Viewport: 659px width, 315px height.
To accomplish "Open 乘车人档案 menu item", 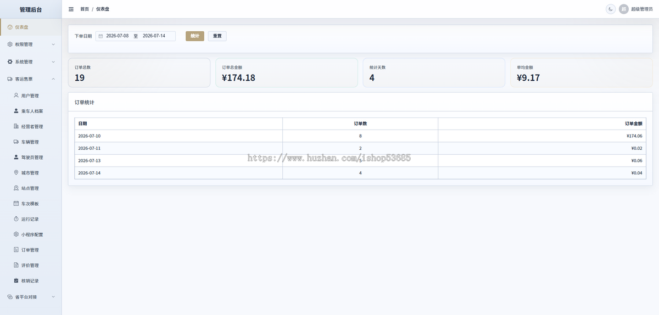I will [x=31, y=111].
